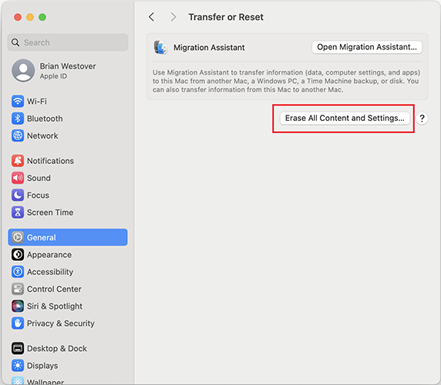Click the Privacy & Security hand icon
This screenshot has height=385, width=441.
[x=18, y=323]
